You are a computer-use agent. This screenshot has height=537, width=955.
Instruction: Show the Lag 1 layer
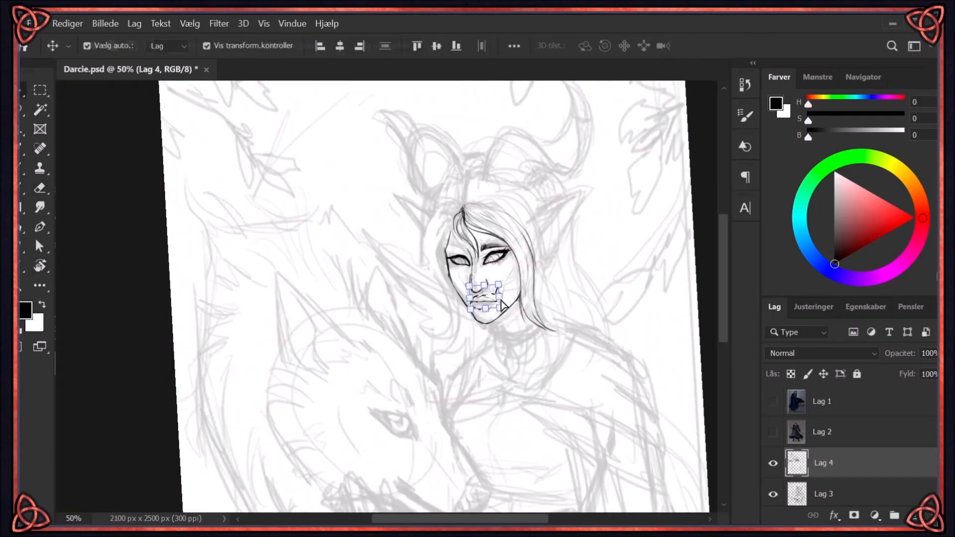(x=773, y=401)
